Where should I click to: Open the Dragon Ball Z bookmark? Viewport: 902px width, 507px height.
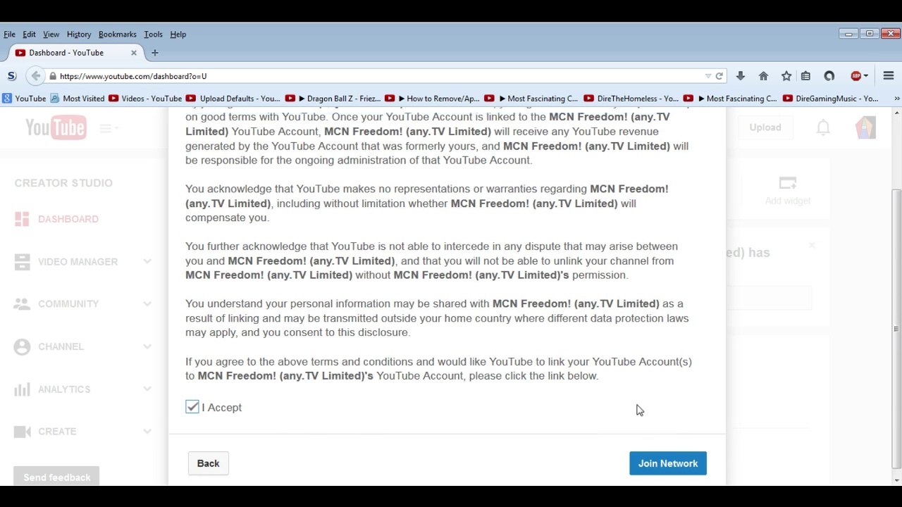(x=333, y=99)
